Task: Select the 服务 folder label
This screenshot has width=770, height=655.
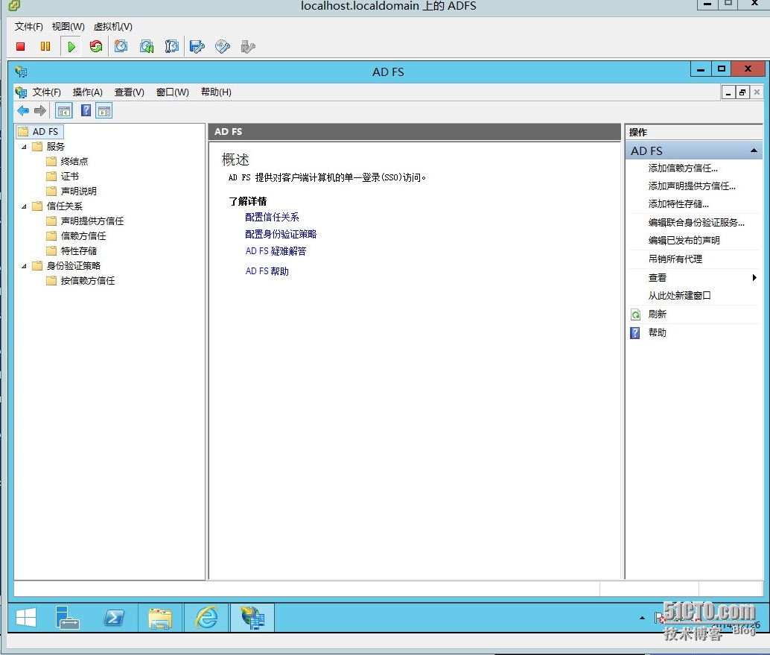Action: pos(56,147)
